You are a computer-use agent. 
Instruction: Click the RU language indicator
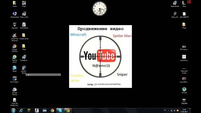tap(165, 110)
